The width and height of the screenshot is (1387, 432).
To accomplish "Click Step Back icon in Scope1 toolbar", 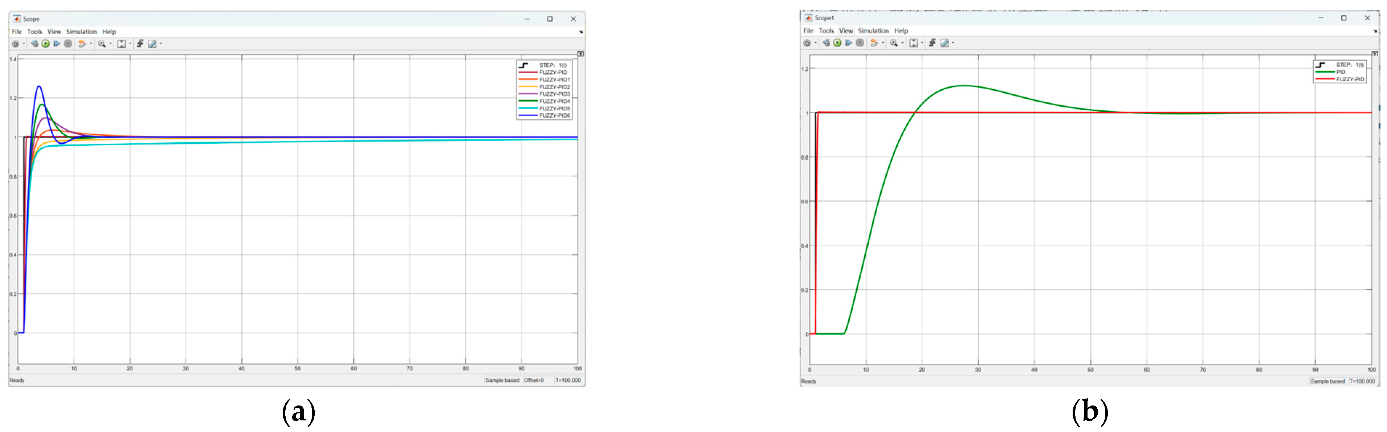I will click(x=827, y=42).
